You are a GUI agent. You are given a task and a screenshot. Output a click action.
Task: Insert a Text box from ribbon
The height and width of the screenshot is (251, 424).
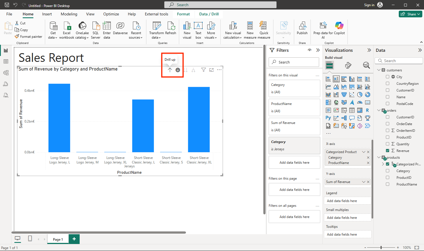click(x=198, y=30)
